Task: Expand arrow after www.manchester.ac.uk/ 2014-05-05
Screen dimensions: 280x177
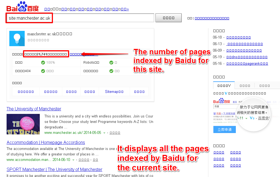Action: [104, 133]
